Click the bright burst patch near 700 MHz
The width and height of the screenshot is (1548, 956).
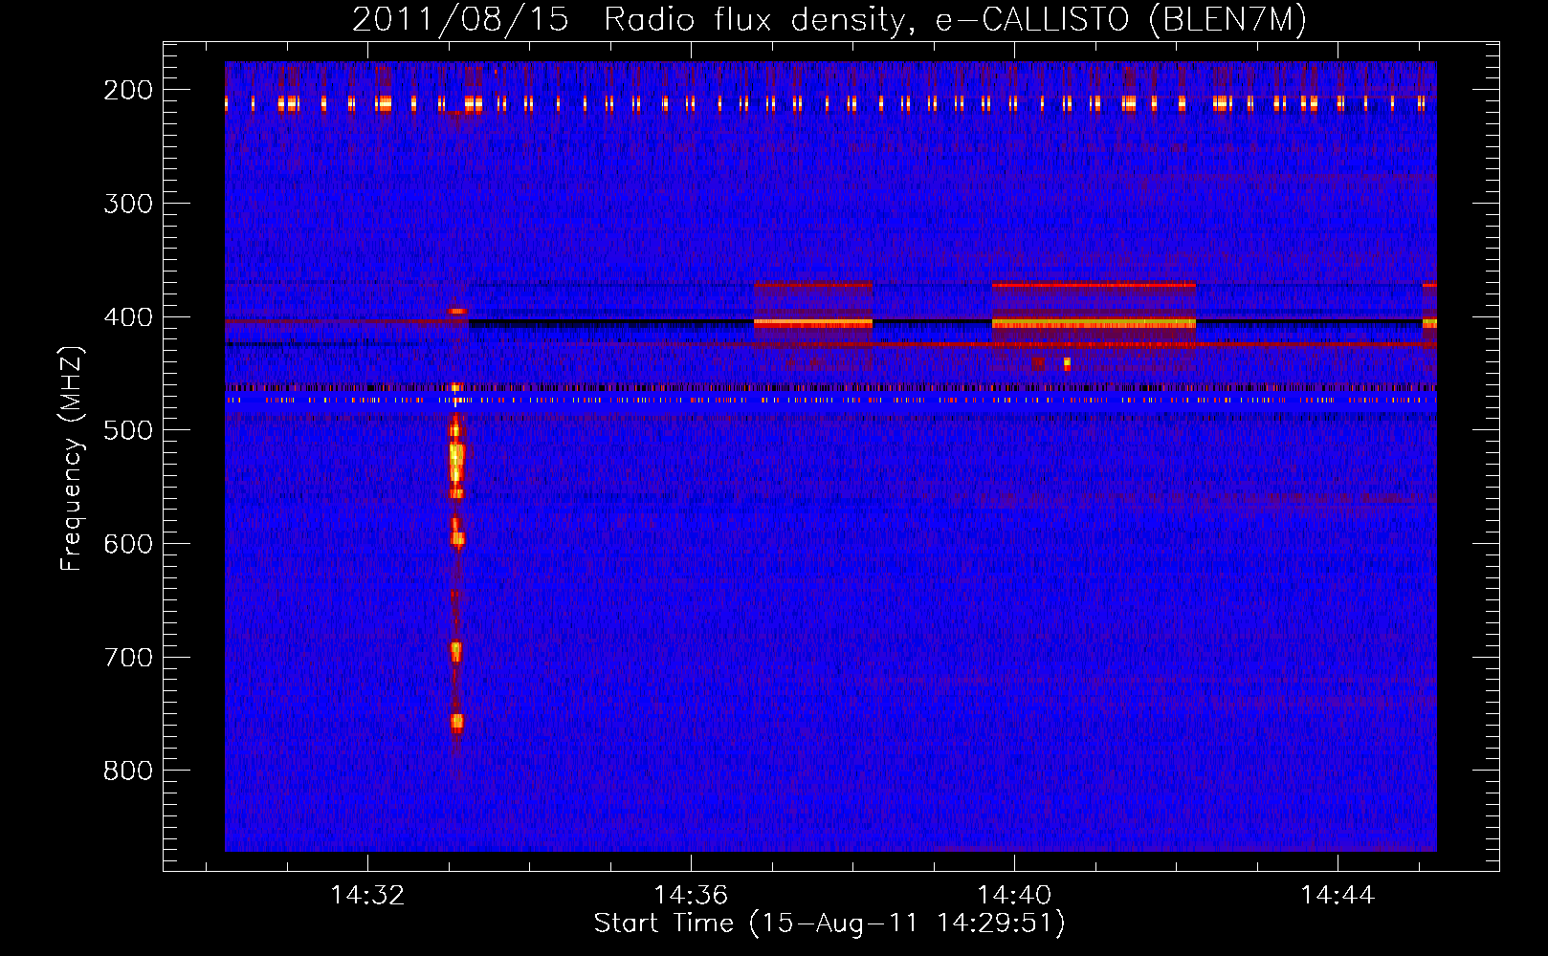click(x=456, y=651)
